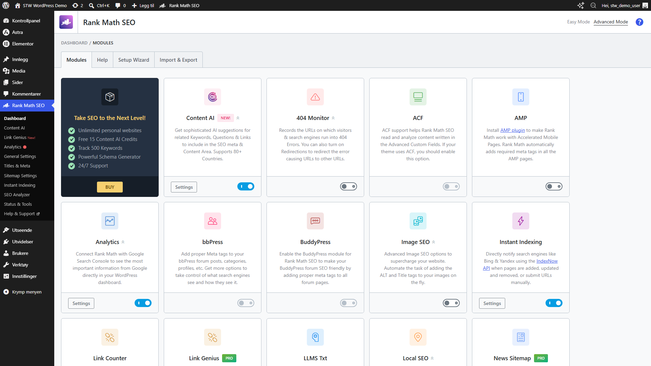Image resolution: width=651 pixels, height=366 pixels.
Task: Click the chevron beside Analytics title
Action: (x=123, y=242)
